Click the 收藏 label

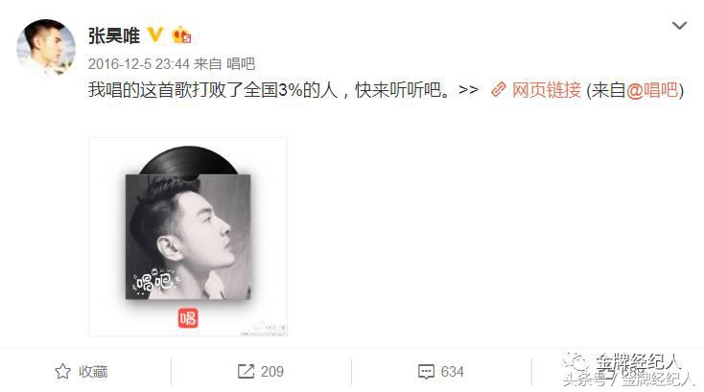click(x=93, y=371)
